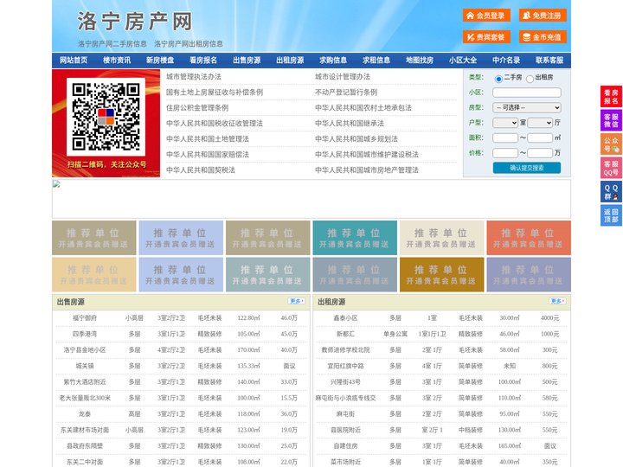Open the 贵宾套餐 VIP package button
The image size is (623, 467).
(x=486, y=37)
